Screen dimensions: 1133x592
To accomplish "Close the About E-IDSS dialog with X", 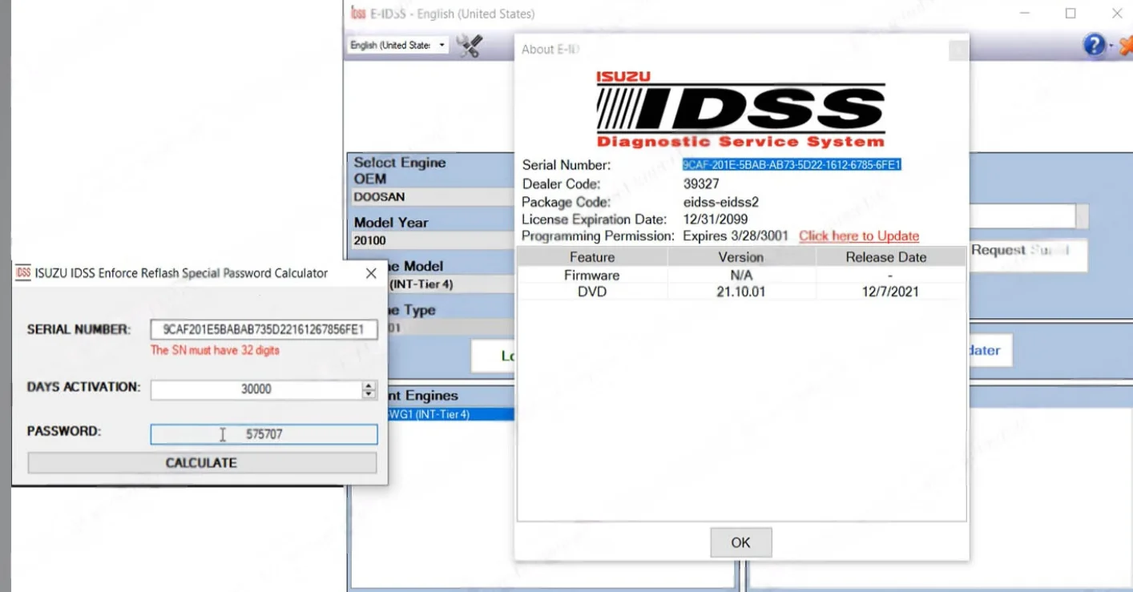I will [958, 50].
